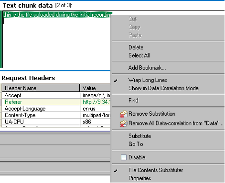Viewport: 225px width, 183px height.
Task: Toggle Wrap Long Lines checkmark
Action: [116, 81]
